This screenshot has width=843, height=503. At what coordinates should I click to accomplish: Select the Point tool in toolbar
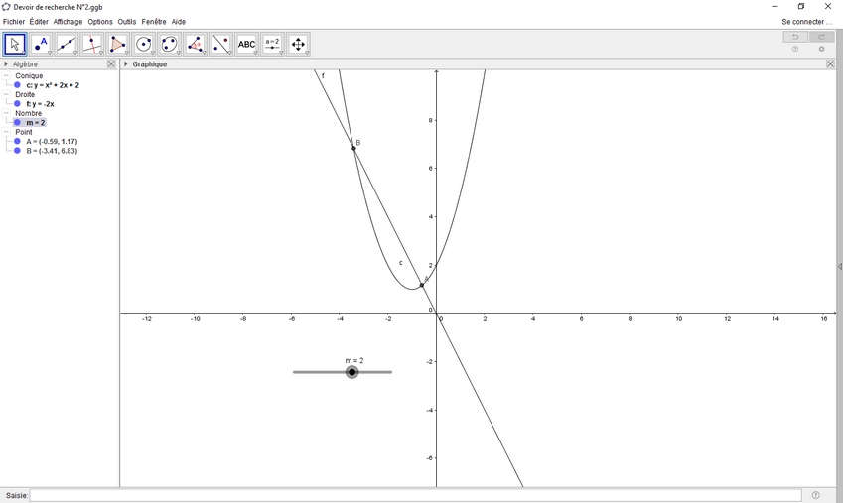[x=41, y=44]
